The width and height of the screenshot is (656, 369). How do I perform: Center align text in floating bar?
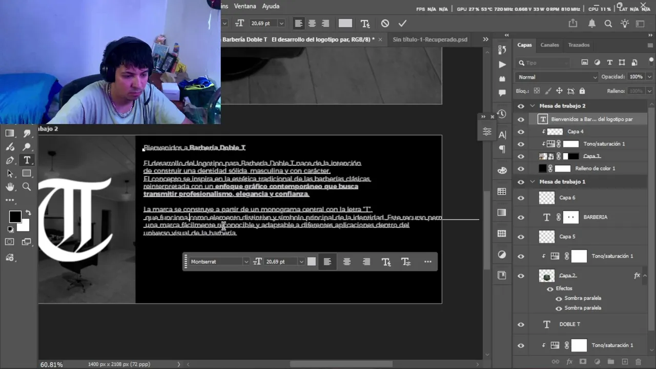tap(347, 262)
